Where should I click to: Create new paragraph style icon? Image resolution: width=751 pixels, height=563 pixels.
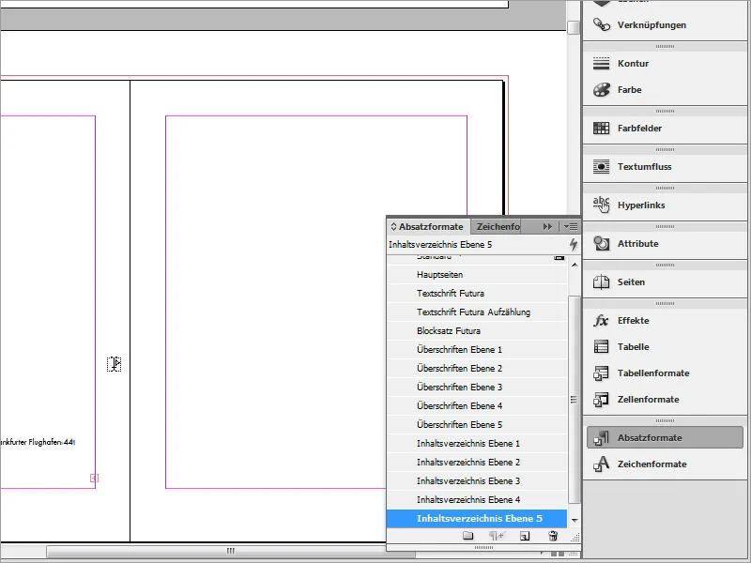pos(525,536)
